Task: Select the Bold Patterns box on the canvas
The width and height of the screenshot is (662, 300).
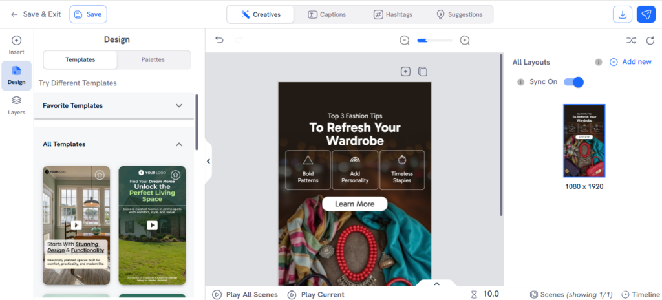Action: 308,170
